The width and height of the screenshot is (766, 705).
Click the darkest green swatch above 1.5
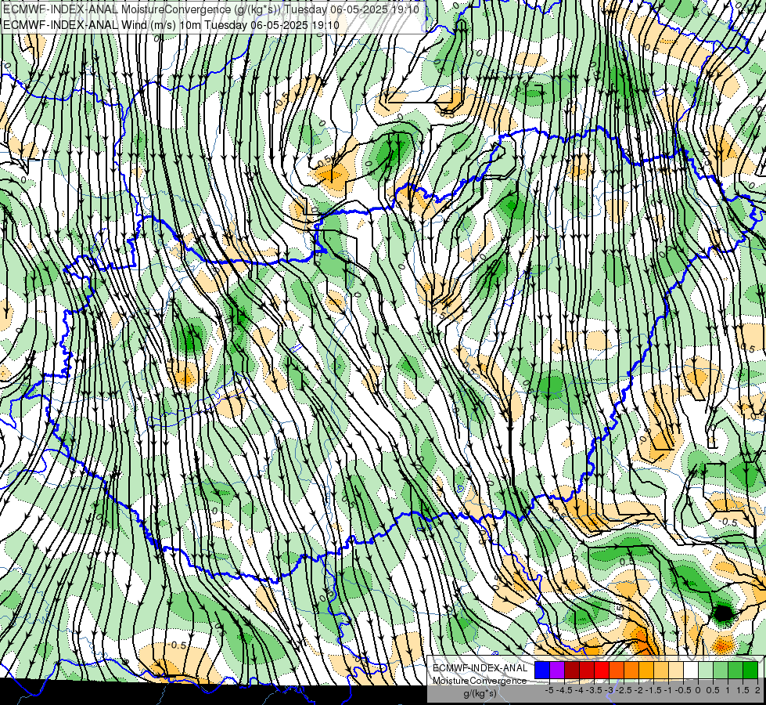tap(750, 670)
